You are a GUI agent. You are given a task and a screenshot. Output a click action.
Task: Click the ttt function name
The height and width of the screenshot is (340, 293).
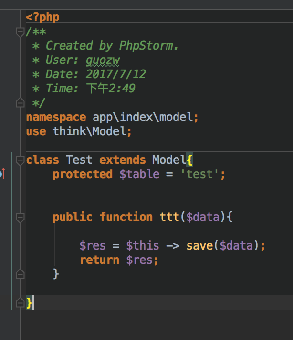click(169, 217)
